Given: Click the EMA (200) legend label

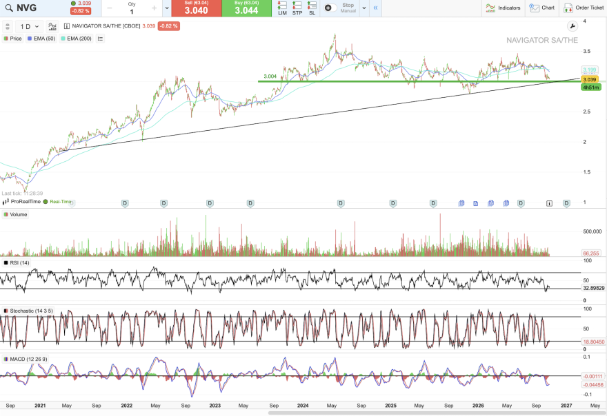Looking at the screenshot, I should [79, 39].
